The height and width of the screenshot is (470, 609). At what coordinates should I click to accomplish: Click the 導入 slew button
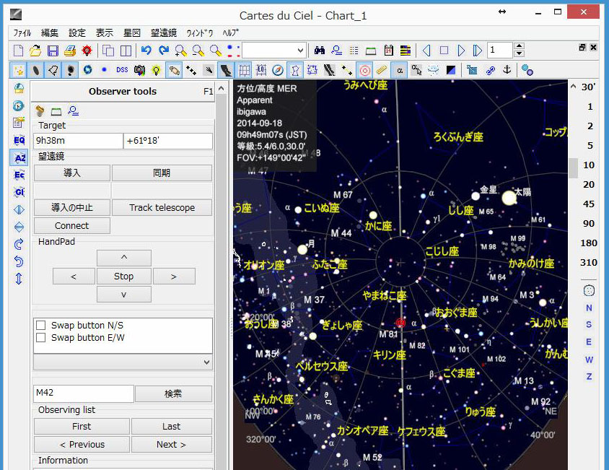(72, 173)
